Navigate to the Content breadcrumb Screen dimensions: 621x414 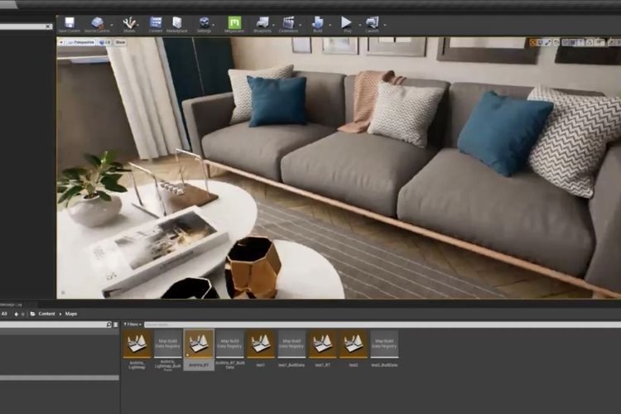(46, 314)
